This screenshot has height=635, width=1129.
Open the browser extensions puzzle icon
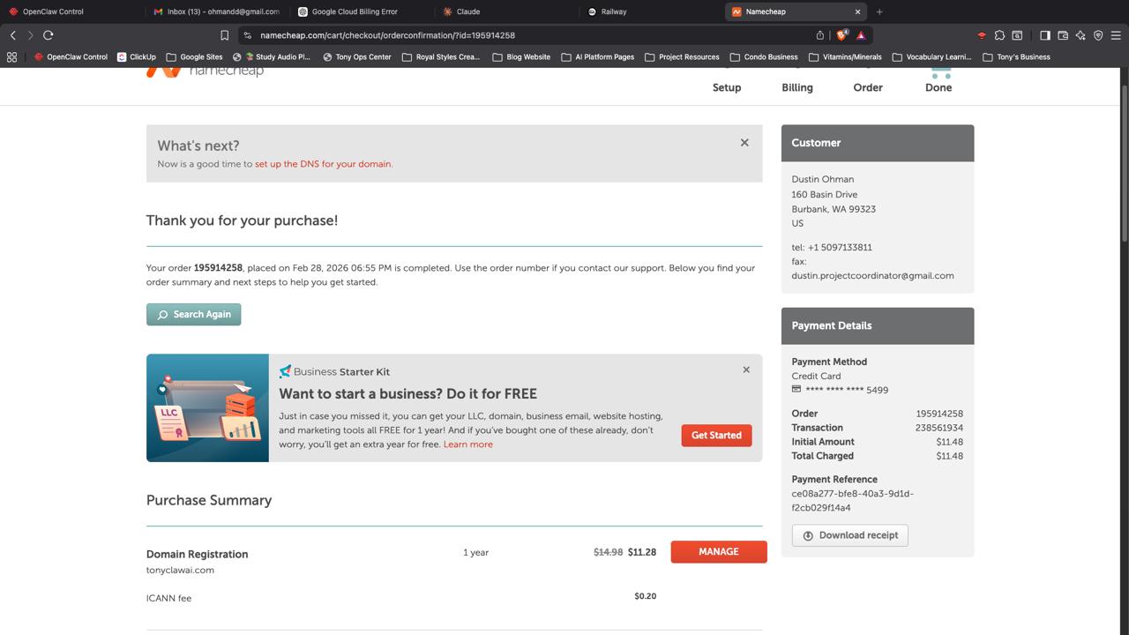[999, 35]
